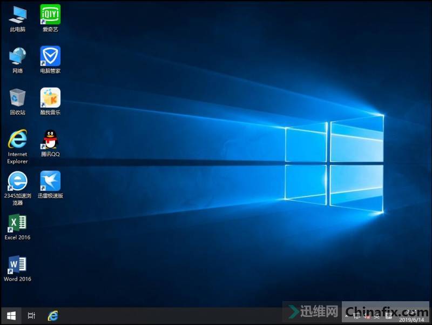Viewport: 432px width, 325px height.
Task: Switch the 英 input method indicator
Action: (377, 316)
